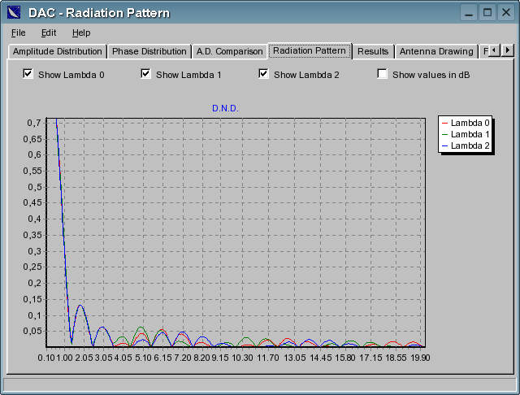The image size is (520, 395).
Task: Click the 19.90 x-axis label
Action: pyautogui.click(x=420, y=358)
